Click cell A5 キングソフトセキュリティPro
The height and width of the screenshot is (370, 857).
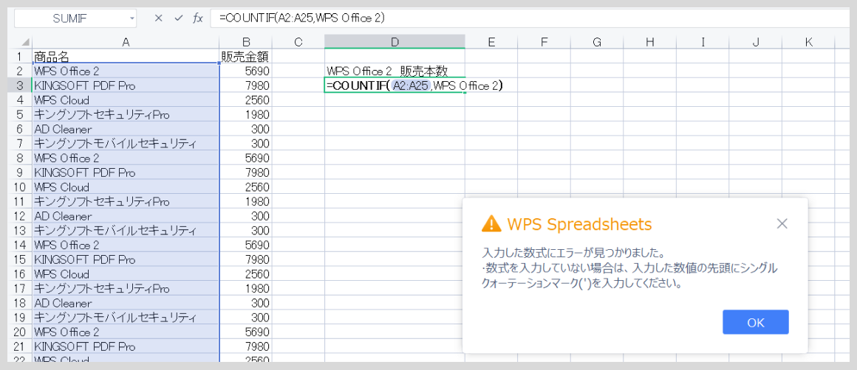[x=126, y=114]
